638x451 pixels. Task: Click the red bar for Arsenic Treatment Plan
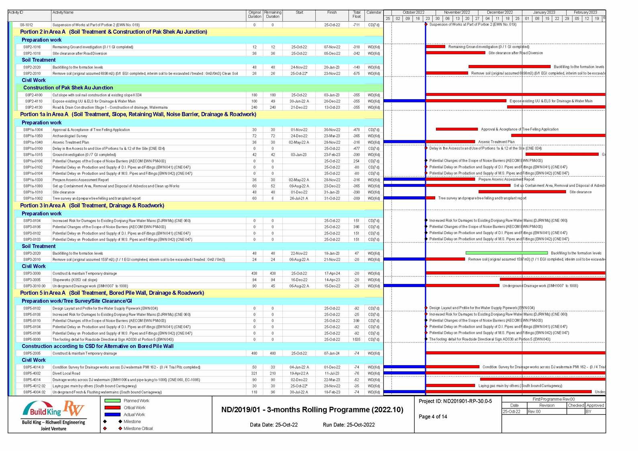coord(450,142)
